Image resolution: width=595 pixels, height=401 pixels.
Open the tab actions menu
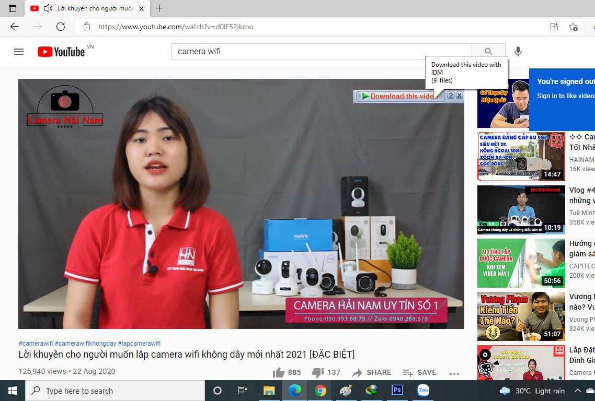click(13, 8)
